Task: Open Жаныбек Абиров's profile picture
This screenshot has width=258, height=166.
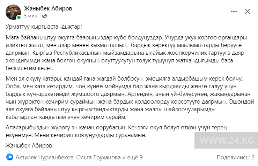Action: click(13, 12)
